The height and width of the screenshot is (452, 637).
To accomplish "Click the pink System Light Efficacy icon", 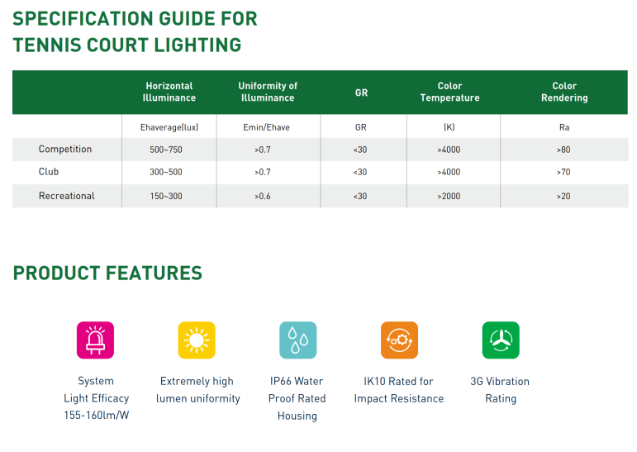I will (95, 340).
